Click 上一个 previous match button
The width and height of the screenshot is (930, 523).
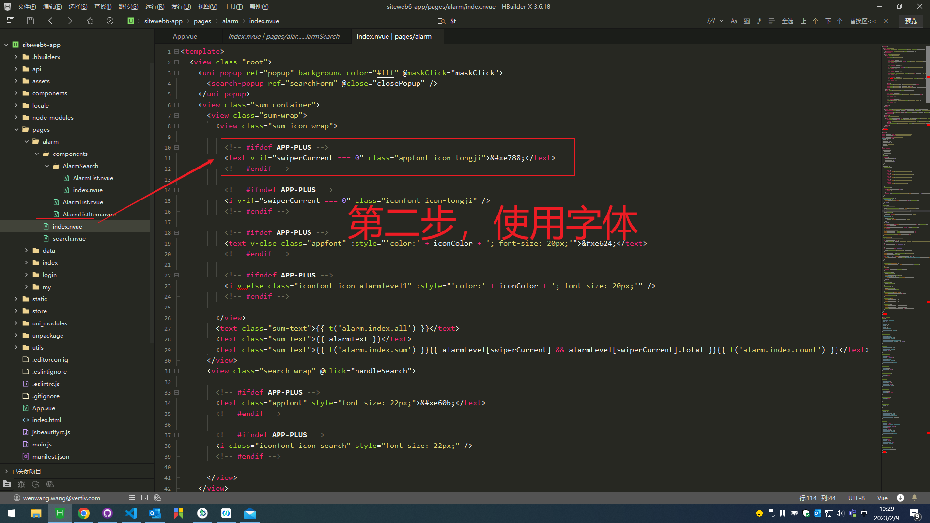coord(809,21)
